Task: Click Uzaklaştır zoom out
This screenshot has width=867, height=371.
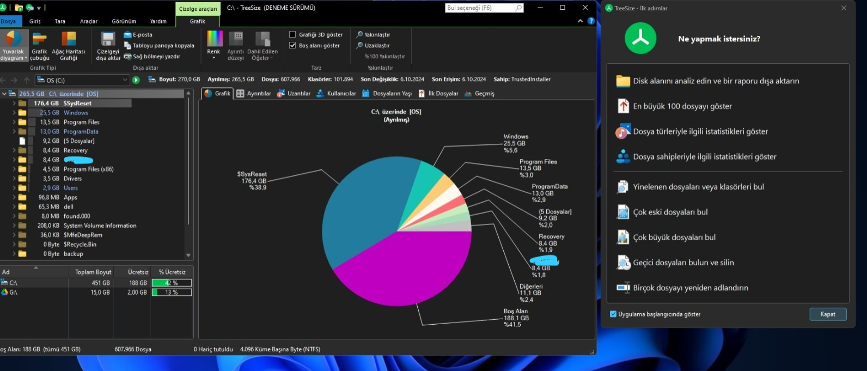Action: tap(373, 45)
